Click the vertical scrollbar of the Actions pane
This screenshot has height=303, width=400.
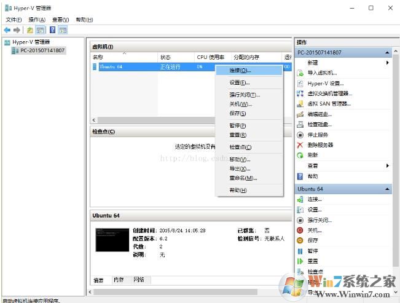point(396,160)
